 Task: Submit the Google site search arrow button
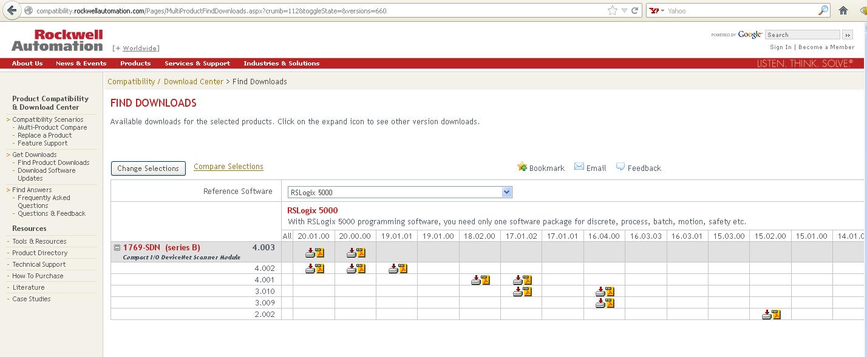[x=848, y=35]
